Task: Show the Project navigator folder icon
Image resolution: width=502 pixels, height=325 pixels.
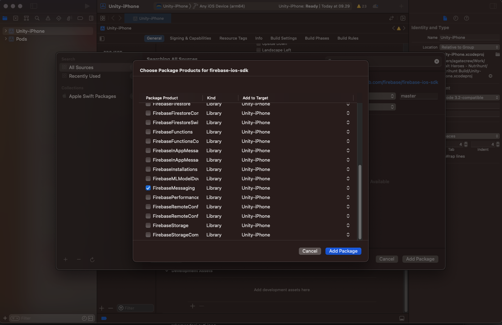Action: [x=5, y=18]
